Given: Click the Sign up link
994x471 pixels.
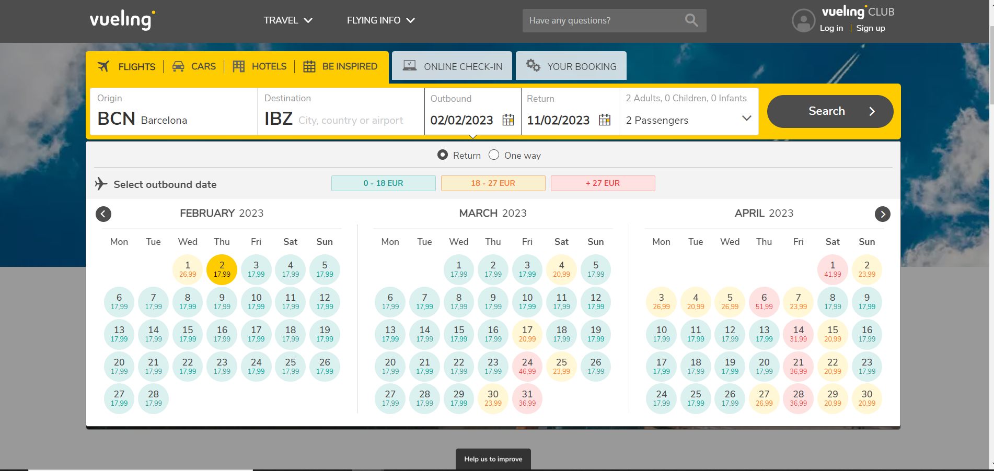Looking at the screenshot, I should click(870, 28).
